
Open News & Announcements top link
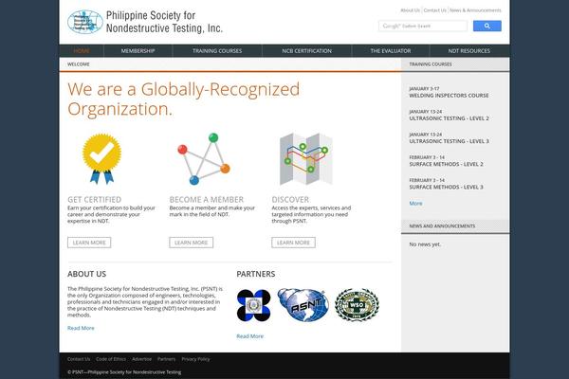(x=475, y=10)
